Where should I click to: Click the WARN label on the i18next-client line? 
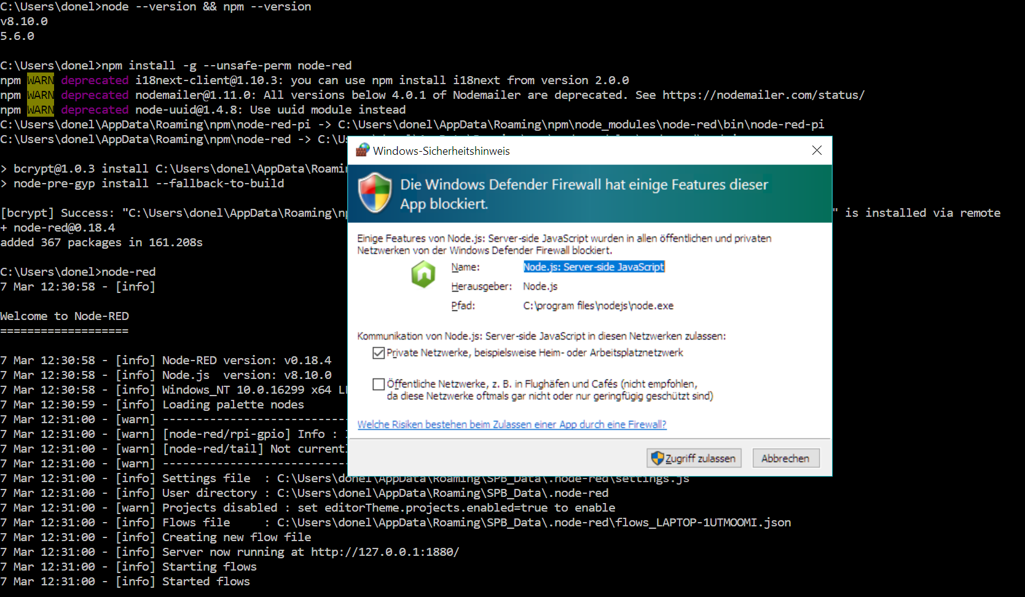tap(41, 80)
